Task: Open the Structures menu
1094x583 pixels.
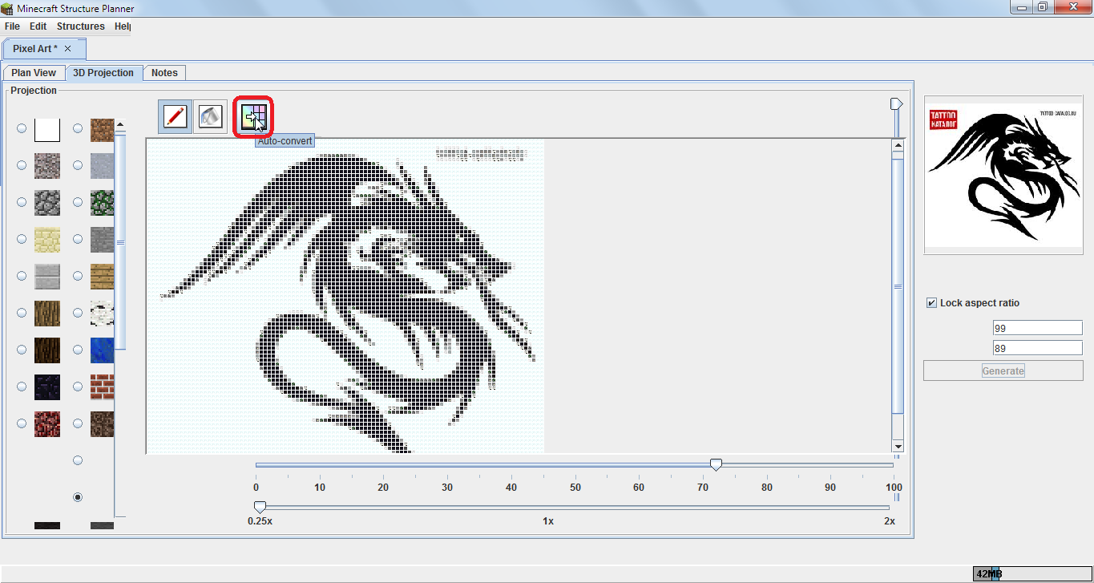Action: pos(80,26)
